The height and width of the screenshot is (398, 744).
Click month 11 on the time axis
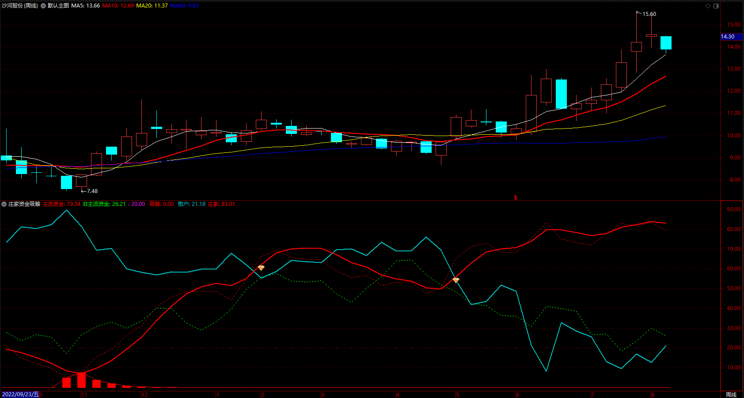coord(84,394)
